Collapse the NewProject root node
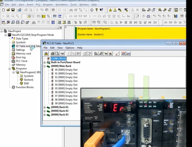This screenshot has width=192, height=147. coord(1,31)
